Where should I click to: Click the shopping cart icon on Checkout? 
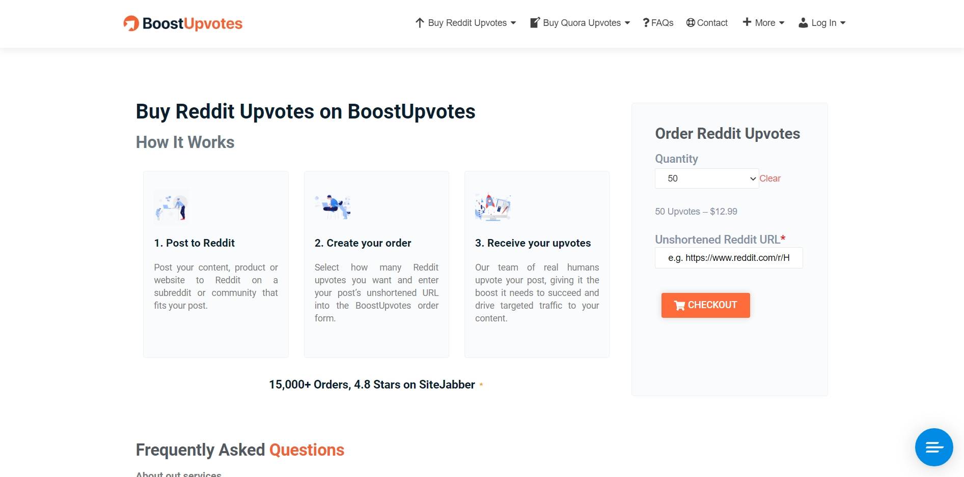679,305
